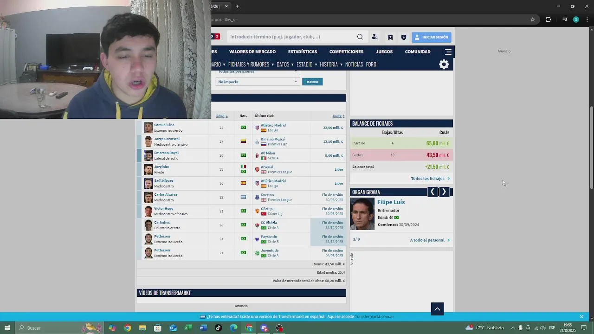Open Chrome extensions puzzle icon
Viewport: 594px width, 334px height.
click(549, 19)
